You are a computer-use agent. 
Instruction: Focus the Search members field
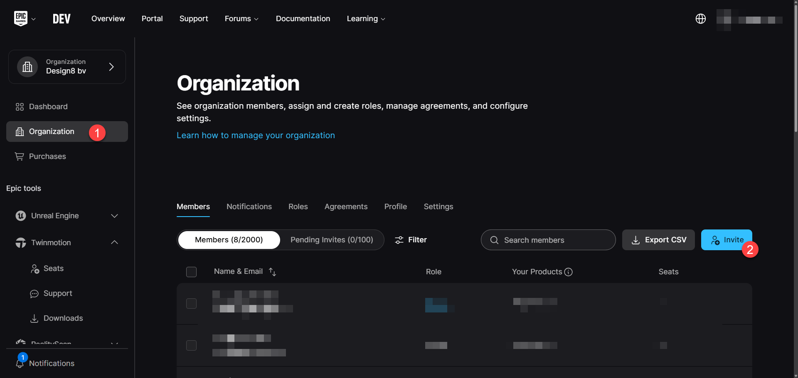pyautogui.click(x=548, y=240)
